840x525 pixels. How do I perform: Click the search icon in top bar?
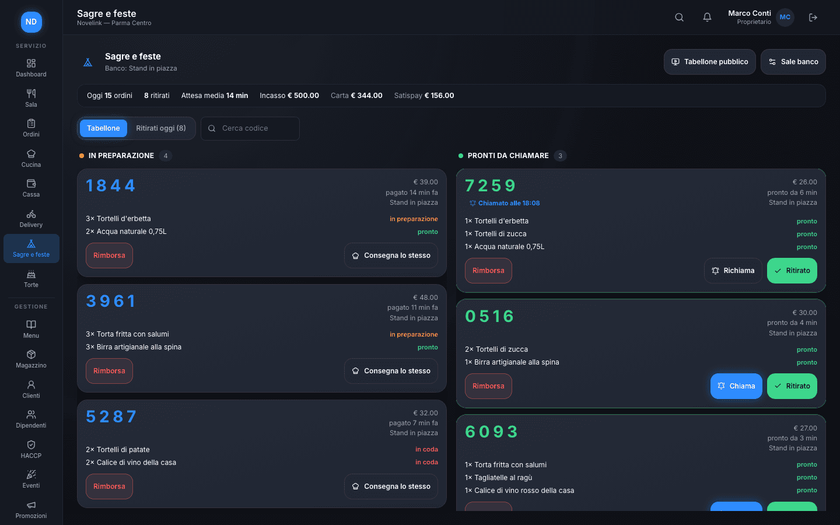679,17
